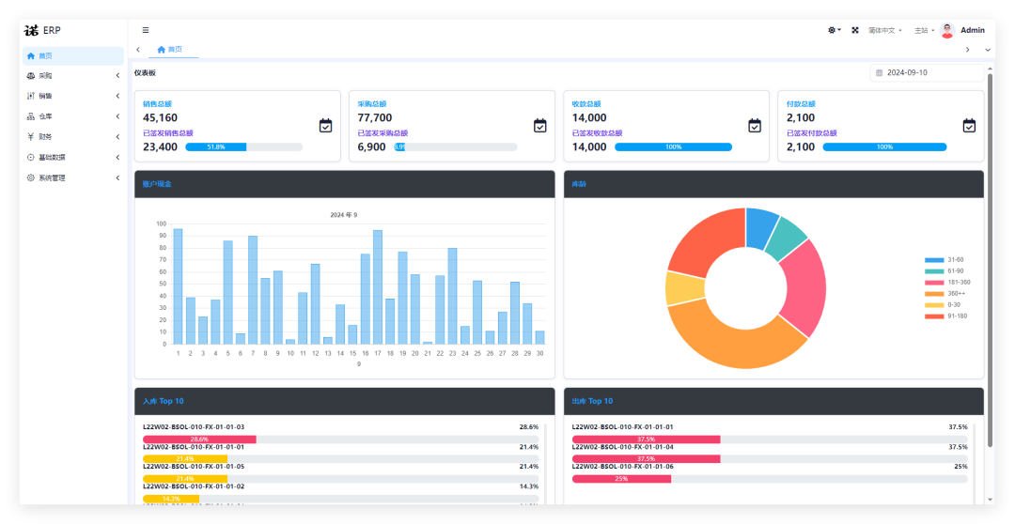The image size is (1015, 524).
Task: Click the calendar-check icon on 收款总额 card
Action: click(x=755, y=126)
